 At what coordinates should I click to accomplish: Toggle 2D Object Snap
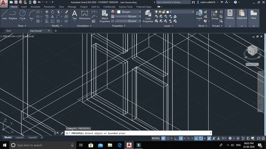(x=201, y=138)
